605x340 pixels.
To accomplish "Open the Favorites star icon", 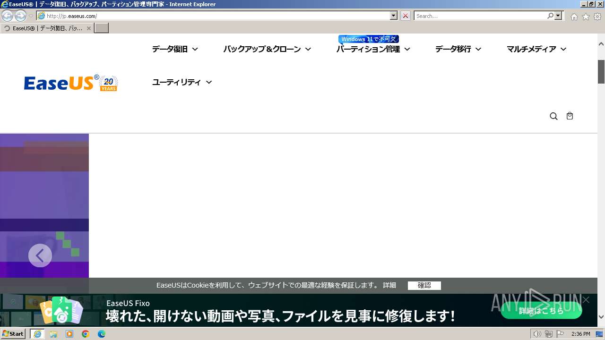I will 586,17.
